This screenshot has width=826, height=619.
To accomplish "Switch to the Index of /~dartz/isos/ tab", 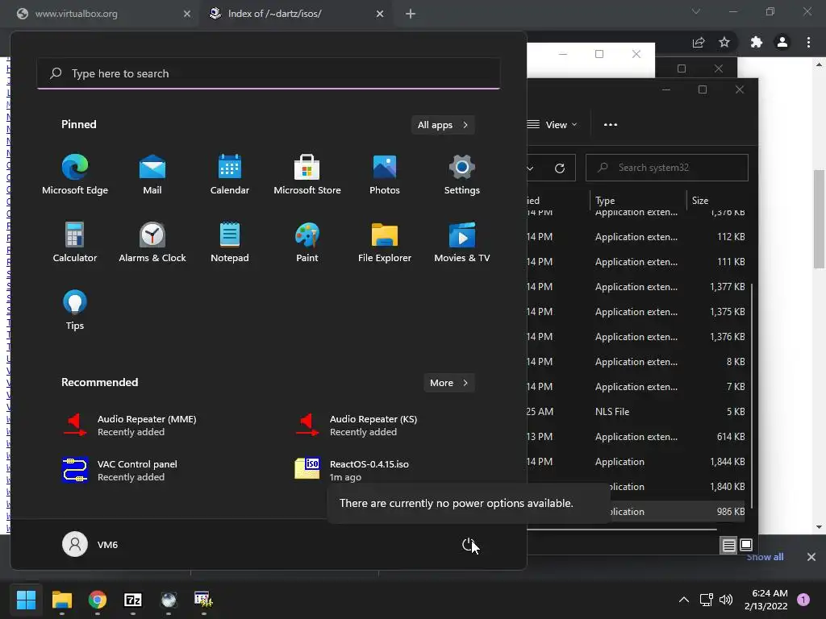I will pyautogui.click(x=298, y=14).
